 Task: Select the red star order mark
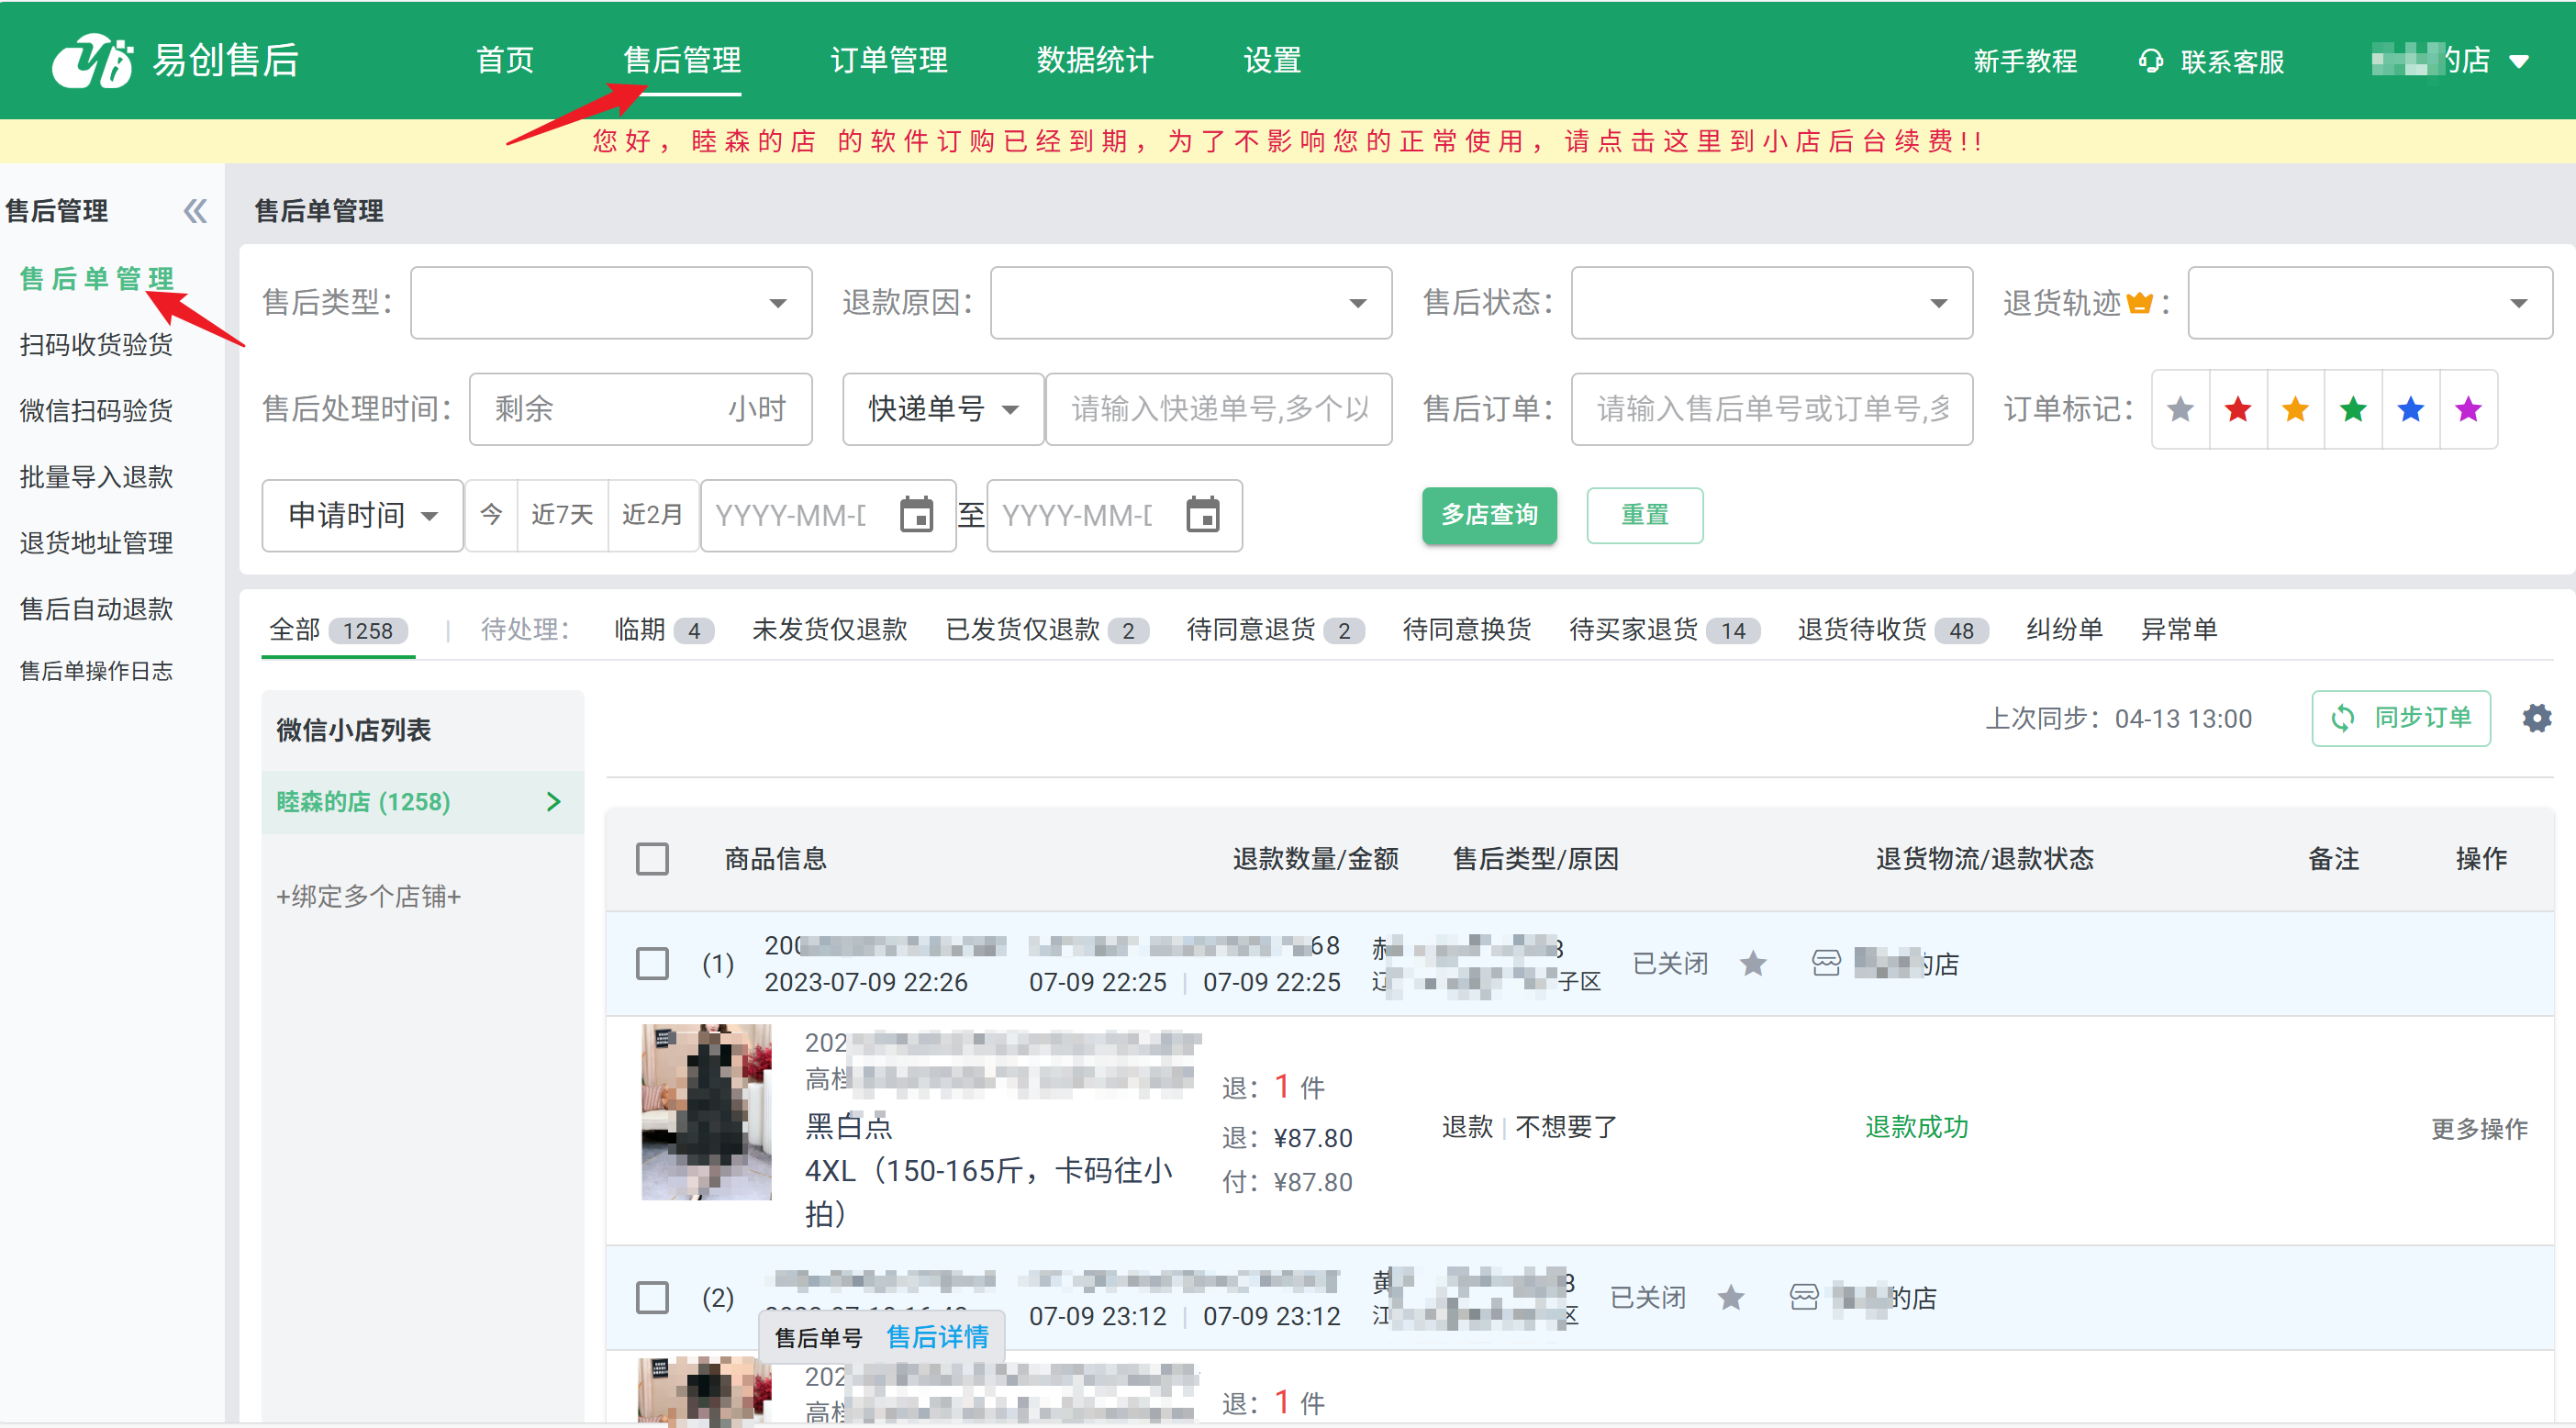pyautogui.click(x=2238, y=409)
